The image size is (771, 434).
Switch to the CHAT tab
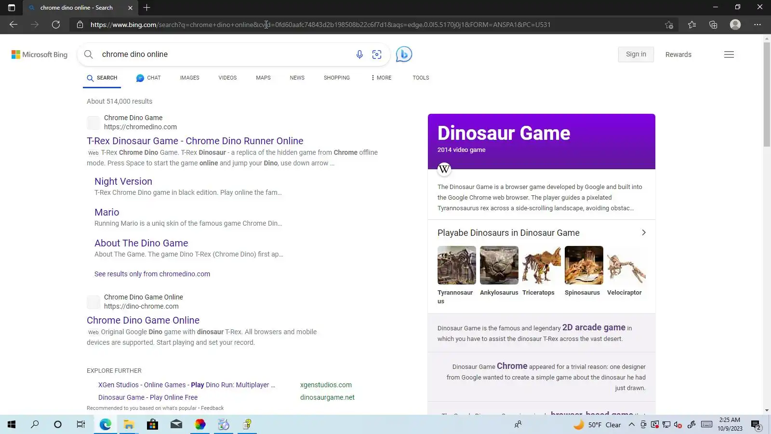point(148,78)
